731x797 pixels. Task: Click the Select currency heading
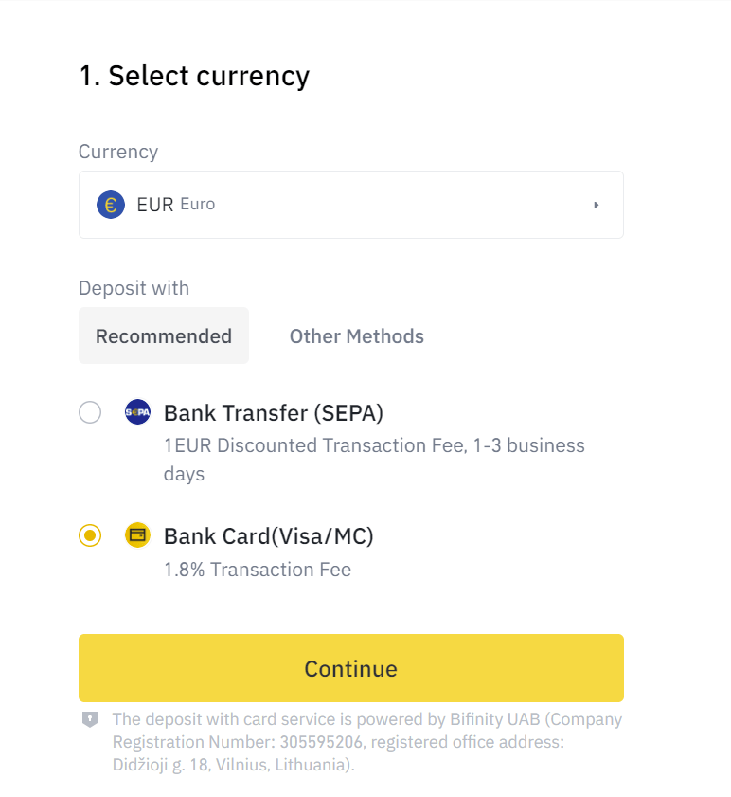pyautogui.click(x=193, y=76)
